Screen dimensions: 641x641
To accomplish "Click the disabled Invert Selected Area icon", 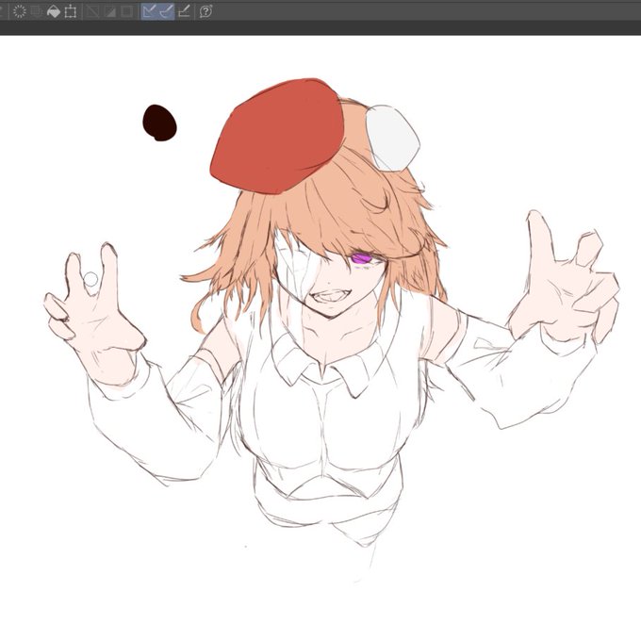I will [109, 11].
